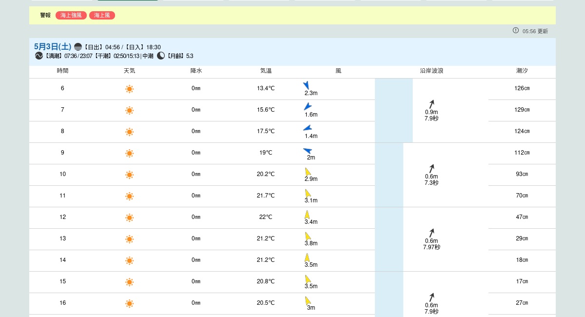Click the yellow wind arrow showing 3.4m
This screenshot has width=585, height=317.
pyautogui.click(x=307, y=215)
